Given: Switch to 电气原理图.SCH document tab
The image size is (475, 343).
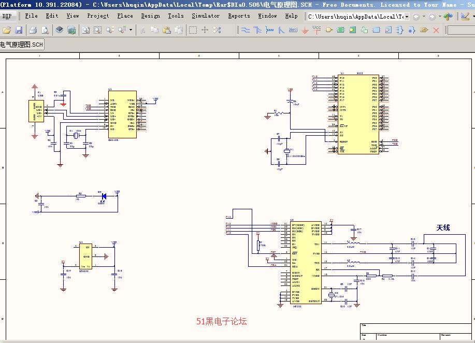Looking at the screenshot, I should point(22,45).
